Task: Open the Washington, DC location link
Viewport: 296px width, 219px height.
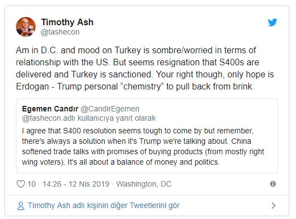Action: click(144, 184)
